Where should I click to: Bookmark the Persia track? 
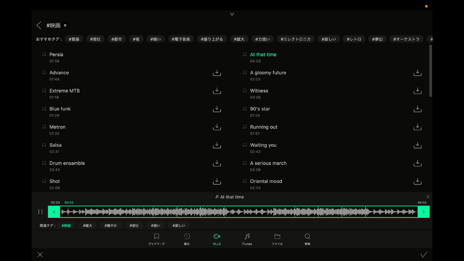[44, 55]
